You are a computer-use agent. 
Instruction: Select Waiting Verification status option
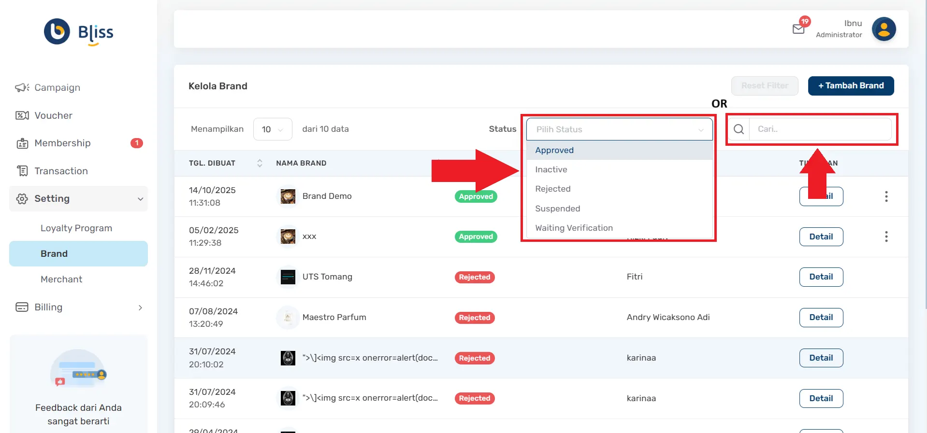coord(574,228)
